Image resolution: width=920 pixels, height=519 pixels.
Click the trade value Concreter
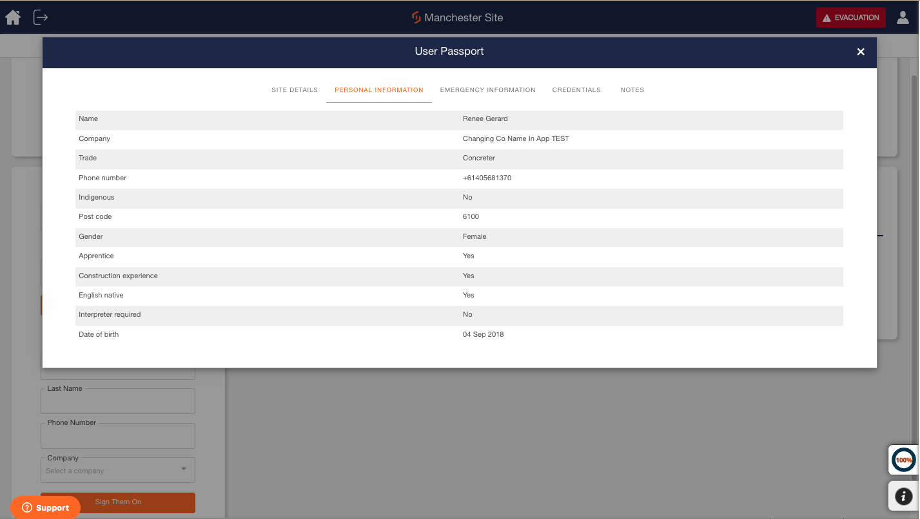[x=479, y=158]
